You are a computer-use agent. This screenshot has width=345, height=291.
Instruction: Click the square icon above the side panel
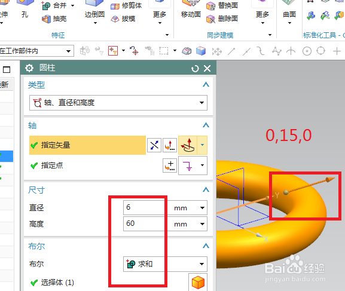click(7, 70)
